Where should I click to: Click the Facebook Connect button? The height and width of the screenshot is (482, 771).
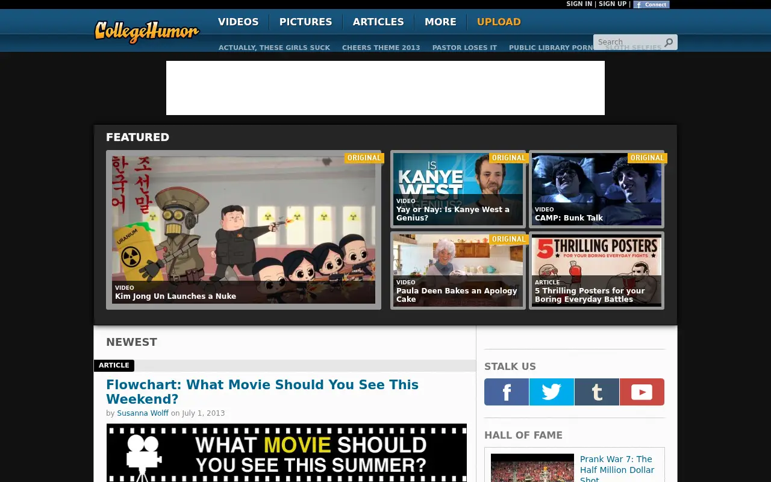(x=651, y=4)
